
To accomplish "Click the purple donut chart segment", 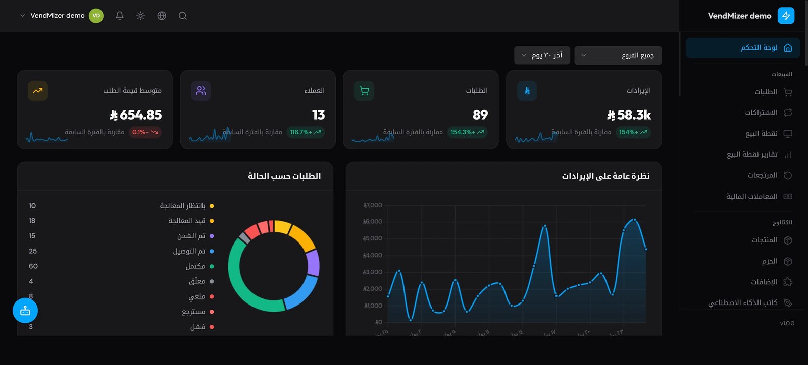I will (314, 263).
